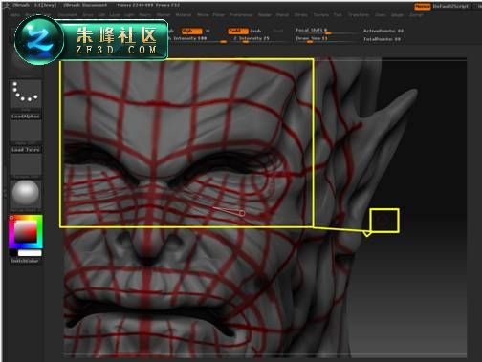Image resolution: width=482 pixels, height=362 pixels.
Task: Open the material sphere selector
Action: tap(26, 194)
